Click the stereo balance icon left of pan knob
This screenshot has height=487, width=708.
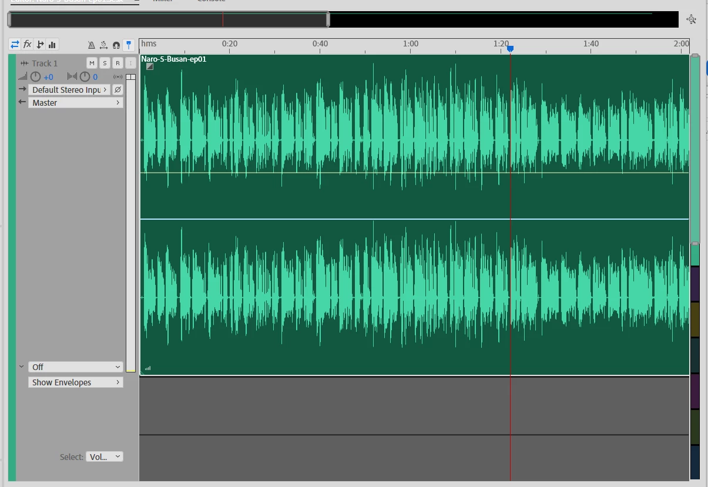click(x=72, y=77)
